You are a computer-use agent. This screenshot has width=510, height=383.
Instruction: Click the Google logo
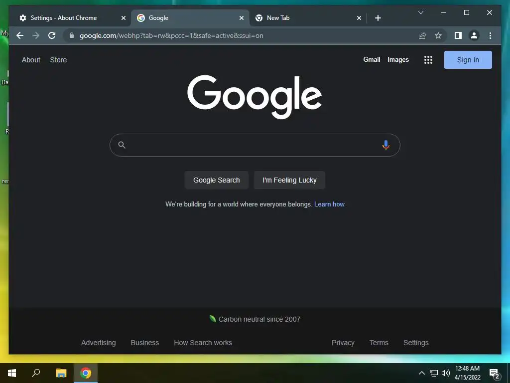pyautogui.click(x=255, y=97)
